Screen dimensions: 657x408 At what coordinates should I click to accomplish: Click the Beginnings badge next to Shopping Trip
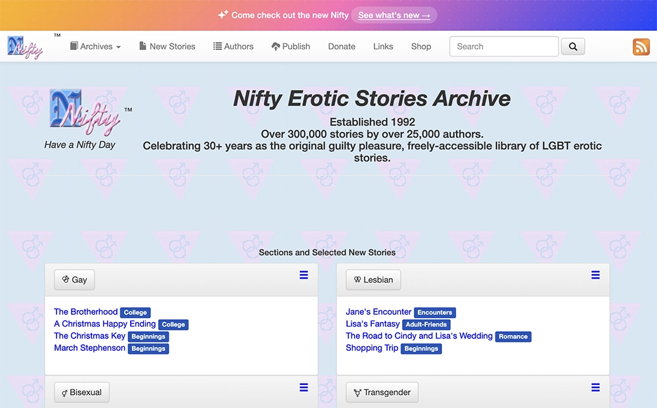pyautogui.click(x=421, y=349)
